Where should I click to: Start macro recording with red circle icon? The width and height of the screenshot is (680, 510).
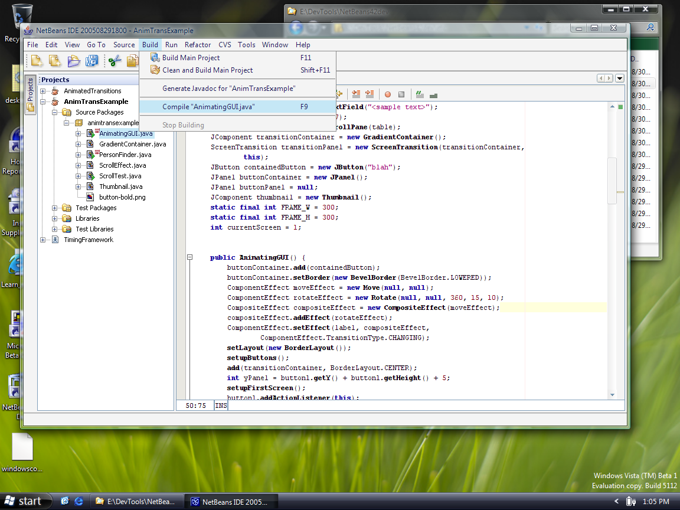pyautogui.click(x=388, y=94)
